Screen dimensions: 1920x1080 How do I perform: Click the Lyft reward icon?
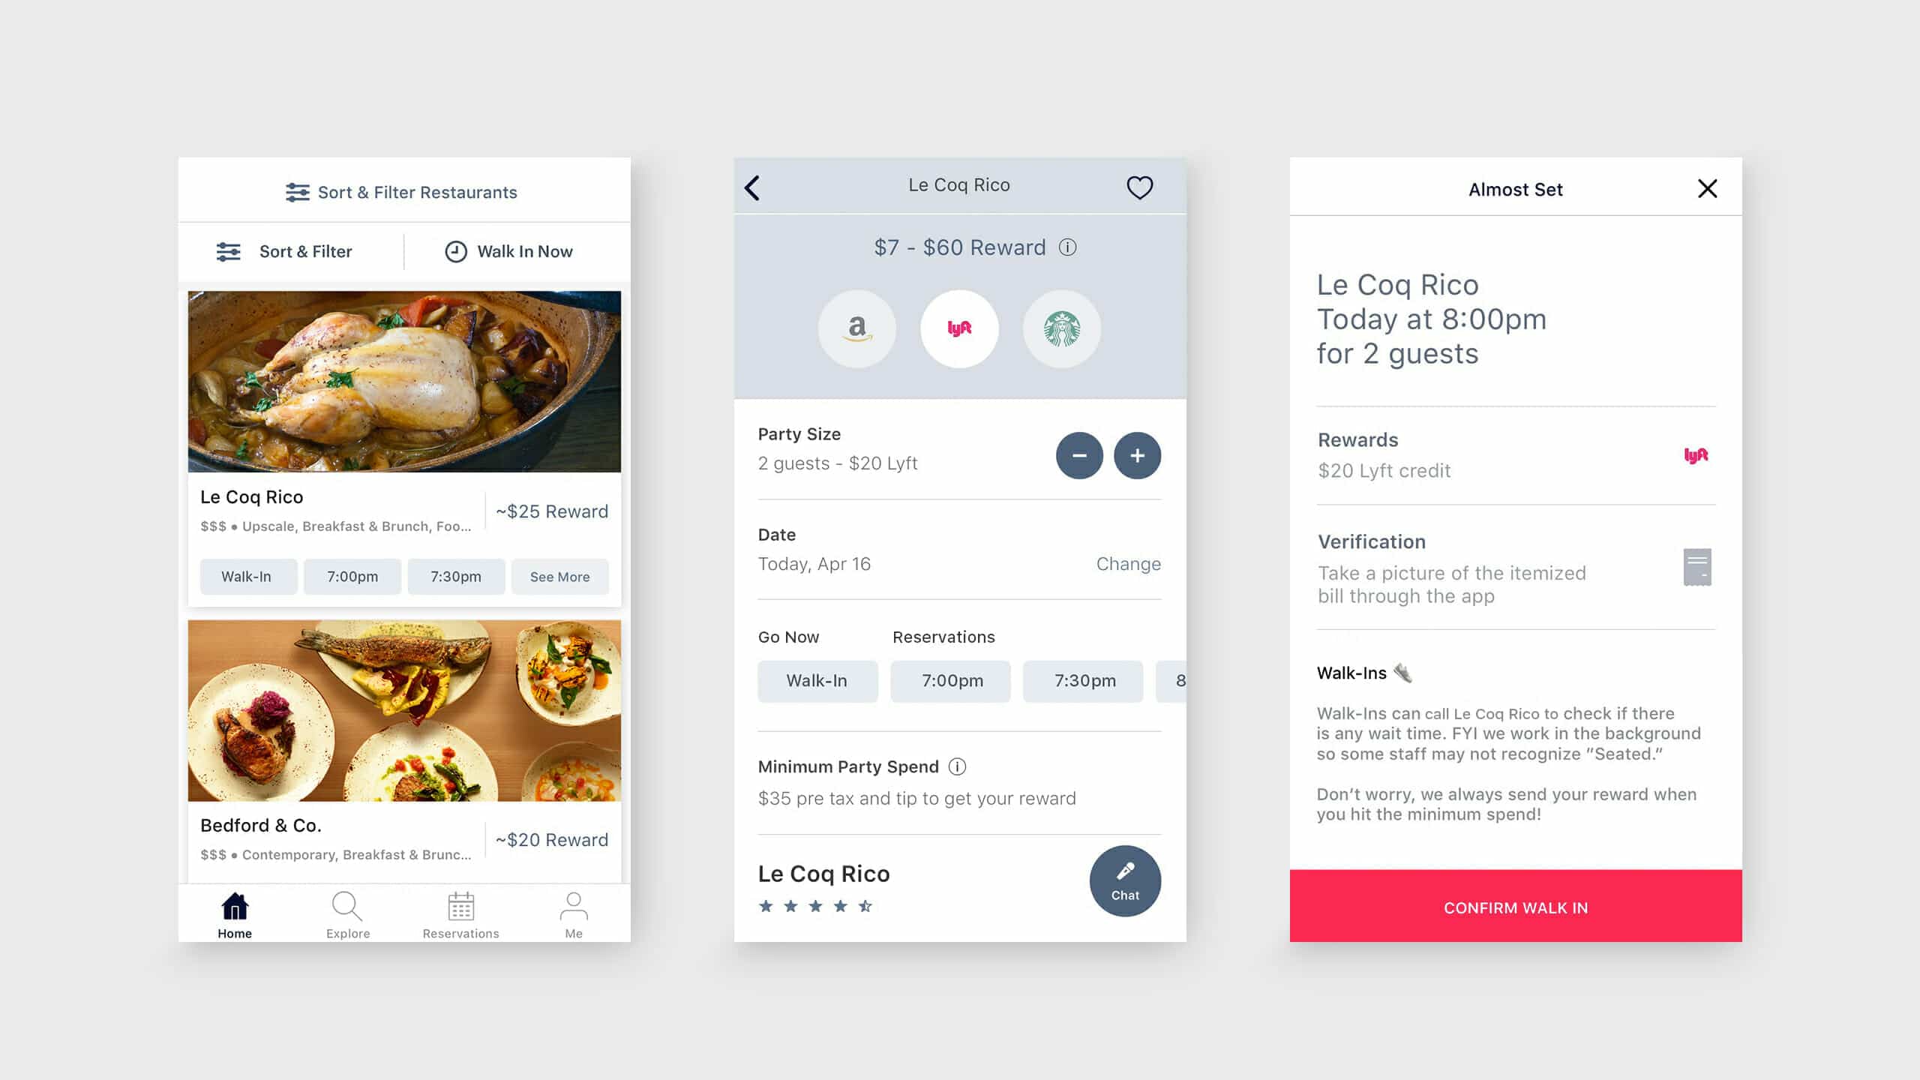[x=958, y=328]
